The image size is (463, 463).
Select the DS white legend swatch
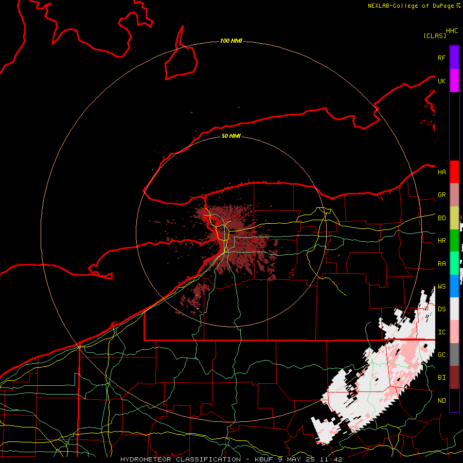click(x=454, y=309)
